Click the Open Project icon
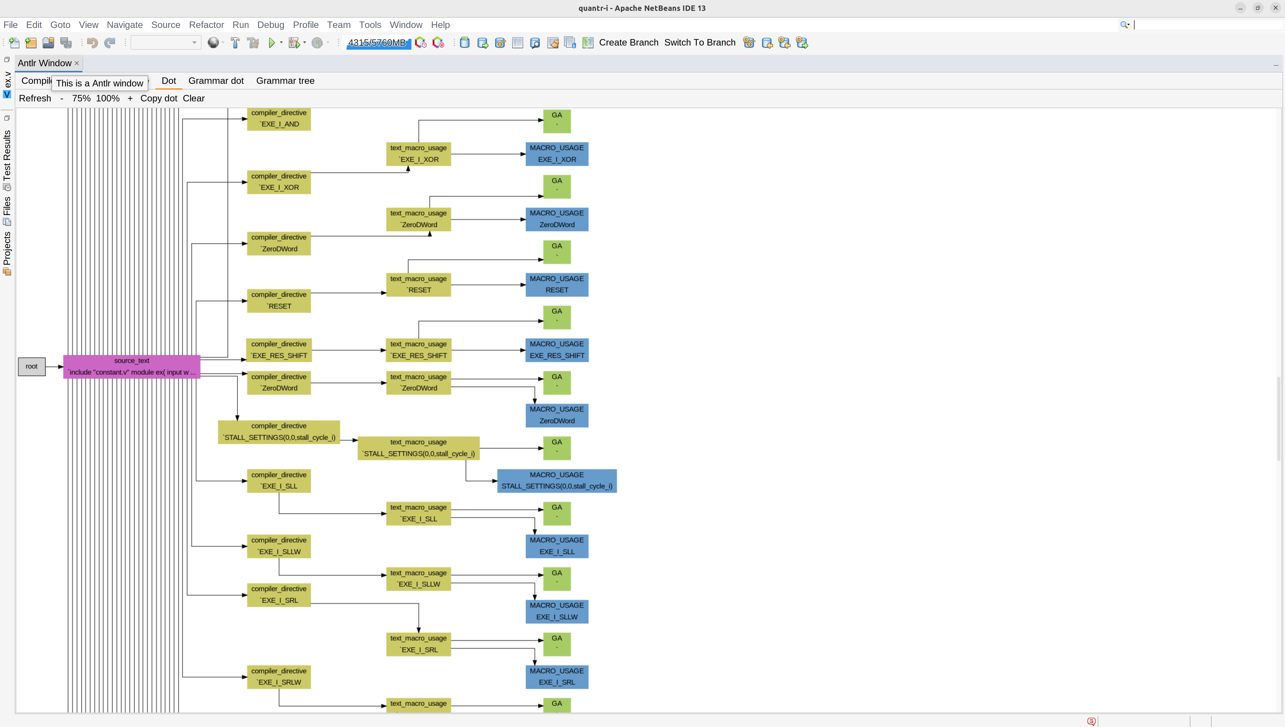Viewport: 1285px width, 727px height. 48,43
